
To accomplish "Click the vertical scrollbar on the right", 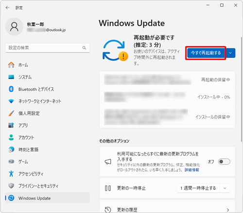I will (x=241, y=89).
